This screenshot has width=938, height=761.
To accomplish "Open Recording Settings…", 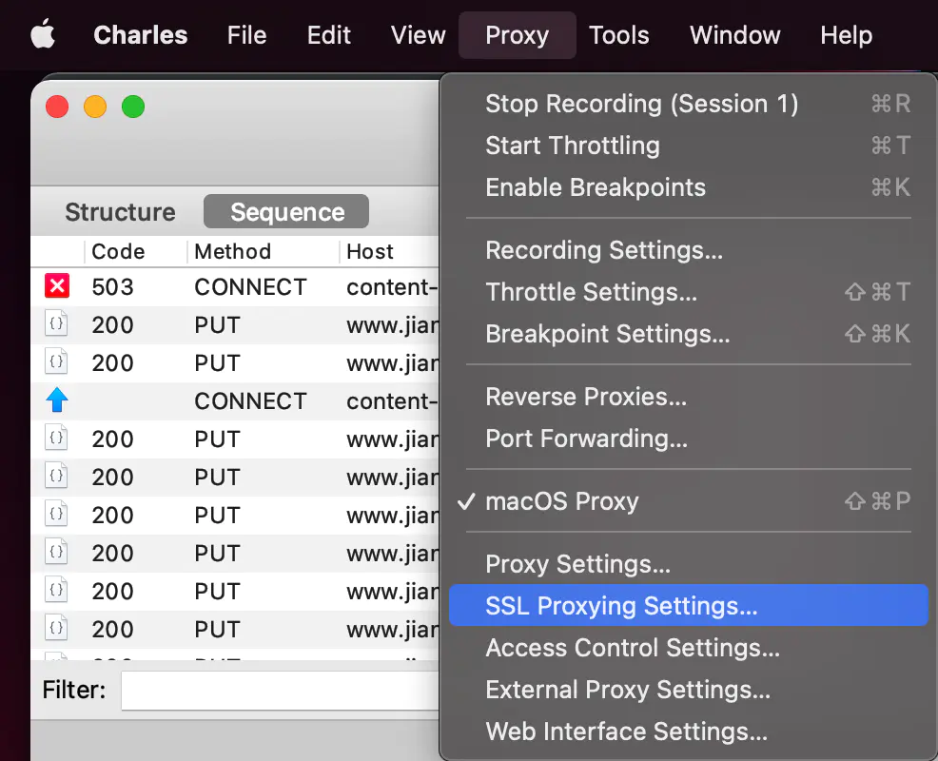I will click(689, 250).
